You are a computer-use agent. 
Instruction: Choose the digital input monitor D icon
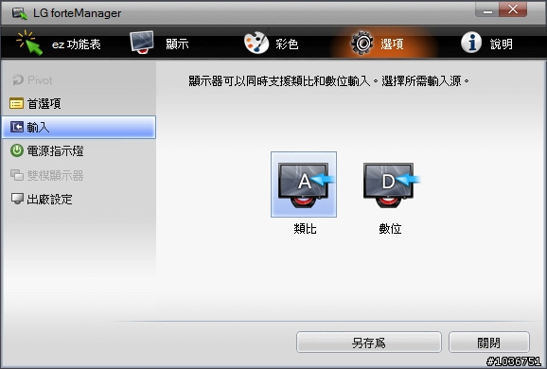[x=391, y=184]
